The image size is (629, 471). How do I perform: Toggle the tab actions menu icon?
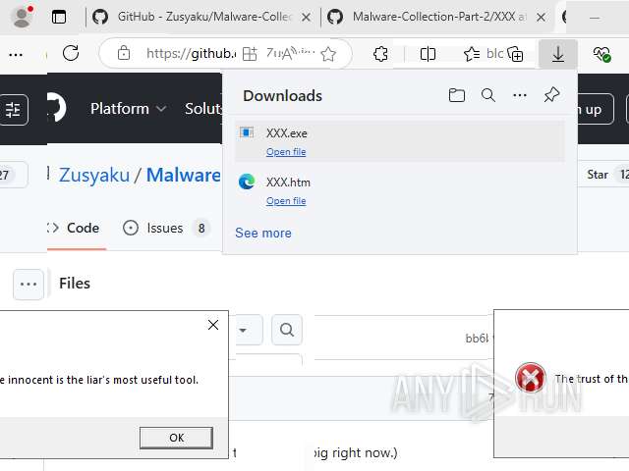point(59,18)
